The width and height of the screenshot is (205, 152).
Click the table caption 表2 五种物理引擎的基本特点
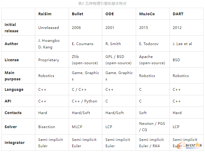coord(102,4)
